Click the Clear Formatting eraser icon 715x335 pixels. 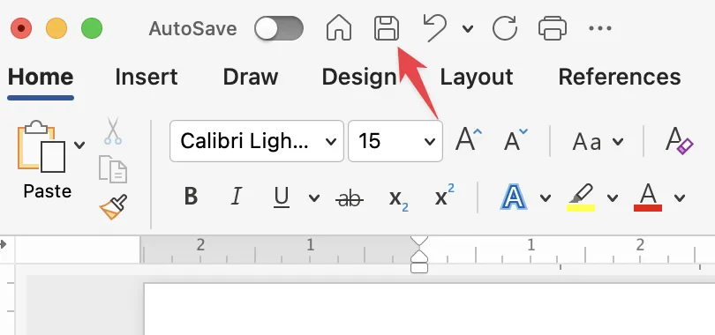(679, 141)
